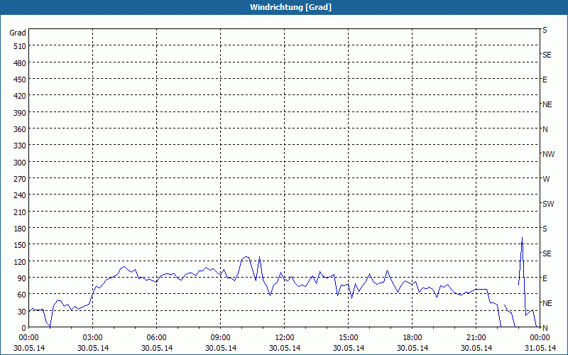The image size is (568, 355).
Task: Click the 390 y-axis value
Action: 20,113
